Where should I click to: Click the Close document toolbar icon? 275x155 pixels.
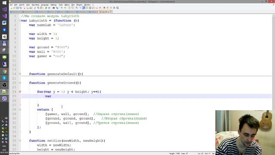24,8
